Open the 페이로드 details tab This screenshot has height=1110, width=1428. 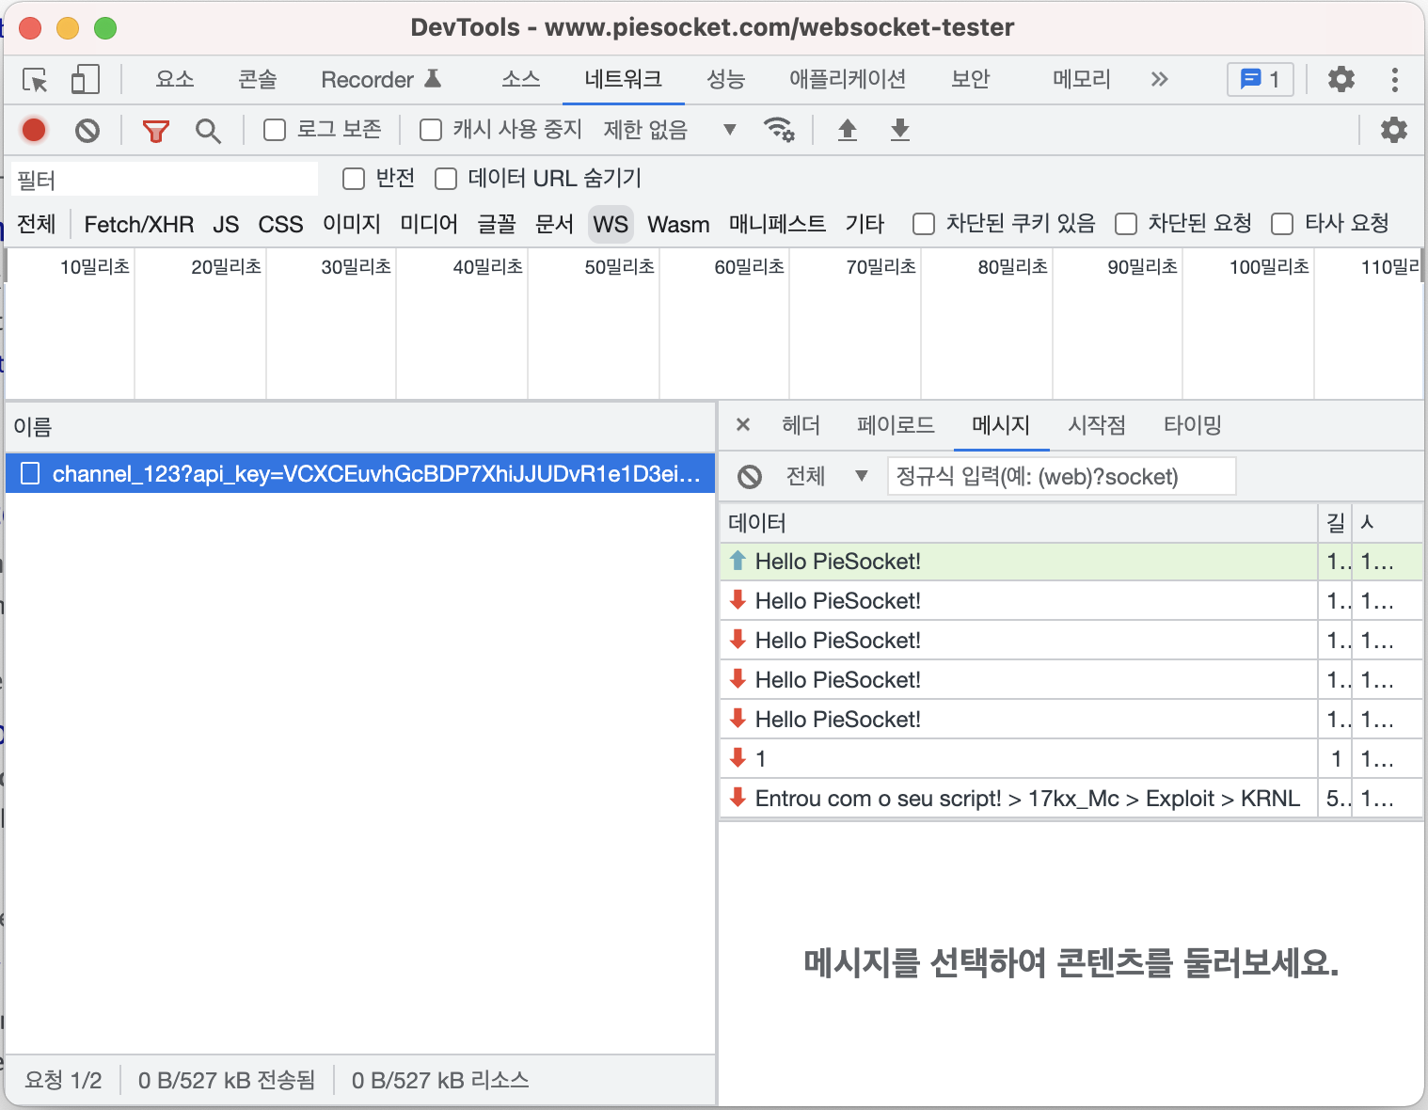click(x=896, y=425)
